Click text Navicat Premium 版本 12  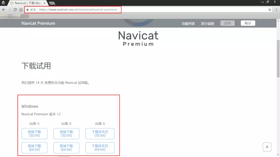(41, 114)
